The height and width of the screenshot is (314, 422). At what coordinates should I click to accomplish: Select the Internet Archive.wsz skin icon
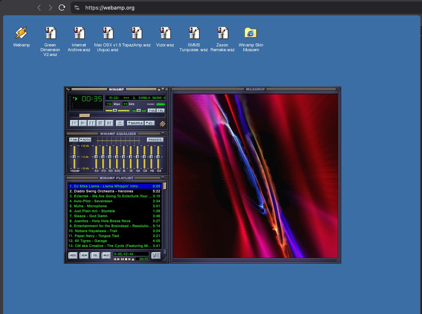click(79, 39)
